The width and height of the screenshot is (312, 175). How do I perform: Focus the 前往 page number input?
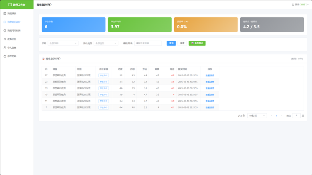[x=296, y=115]
